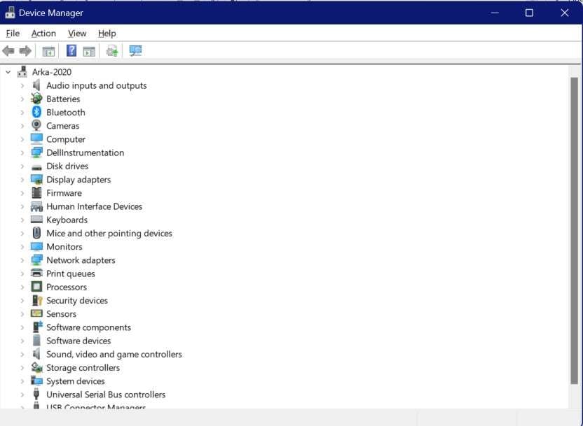The height and width of the screenshot is (426, 583).
Task: Expand the Monitors category chevron
Action: point(22,247)
